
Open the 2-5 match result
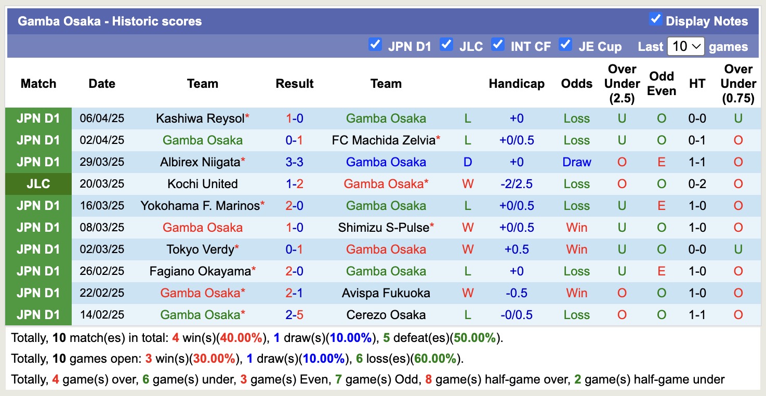(x=295, y=315)
